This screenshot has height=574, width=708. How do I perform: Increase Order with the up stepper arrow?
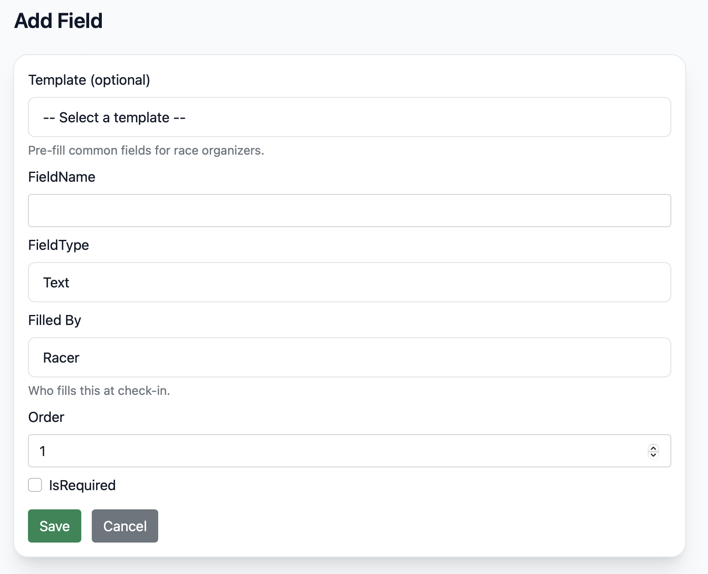point(653,448)
